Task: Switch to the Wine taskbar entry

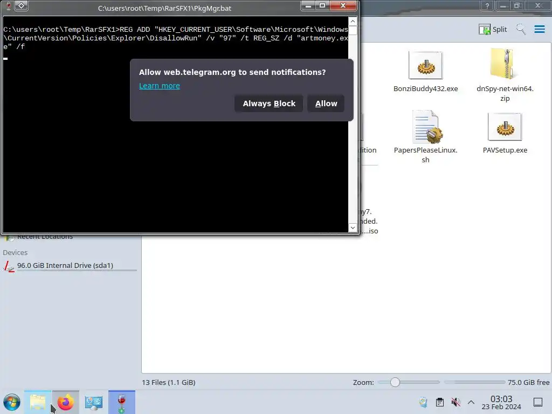Action: [121, 402]
